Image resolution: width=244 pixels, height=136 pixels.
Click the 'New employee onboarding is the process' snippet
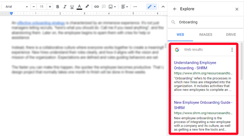[202, 124]
